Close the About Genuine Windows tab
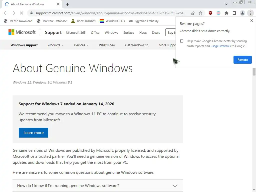The image size is (256, 192). [x=58, y=4]
